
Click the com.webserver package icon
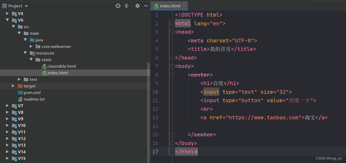coord(38,46)
